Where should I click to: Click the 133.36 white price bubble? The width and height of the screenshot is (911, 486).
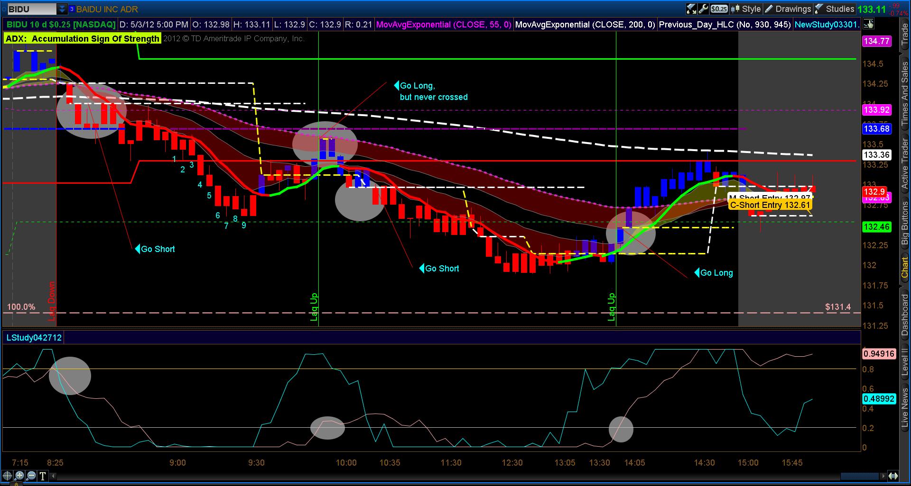click(x=876, y=155)
